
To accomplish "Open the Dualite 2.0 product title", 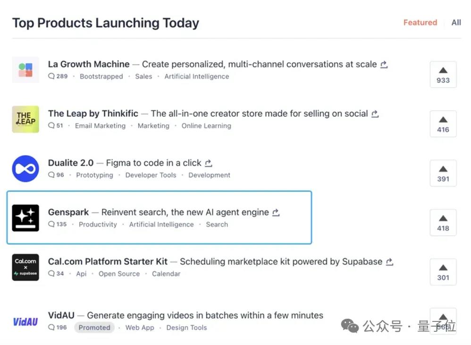I will coord(71,163).
